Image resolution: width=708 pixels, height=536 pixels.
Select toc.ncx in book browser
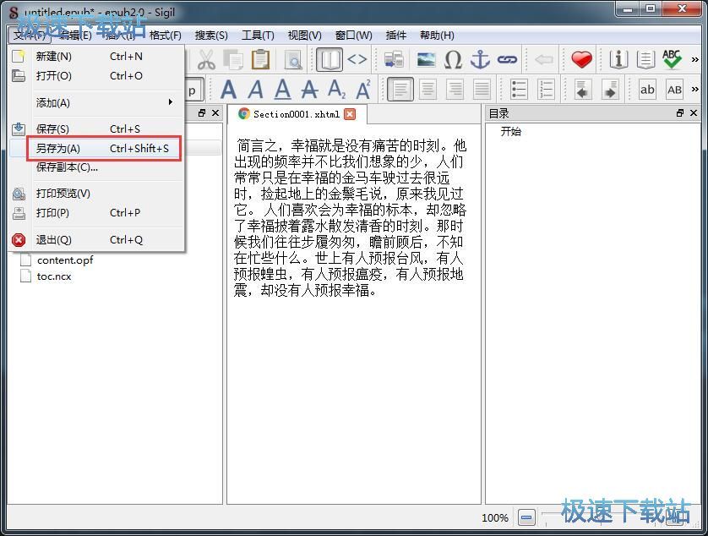(54, 276)
